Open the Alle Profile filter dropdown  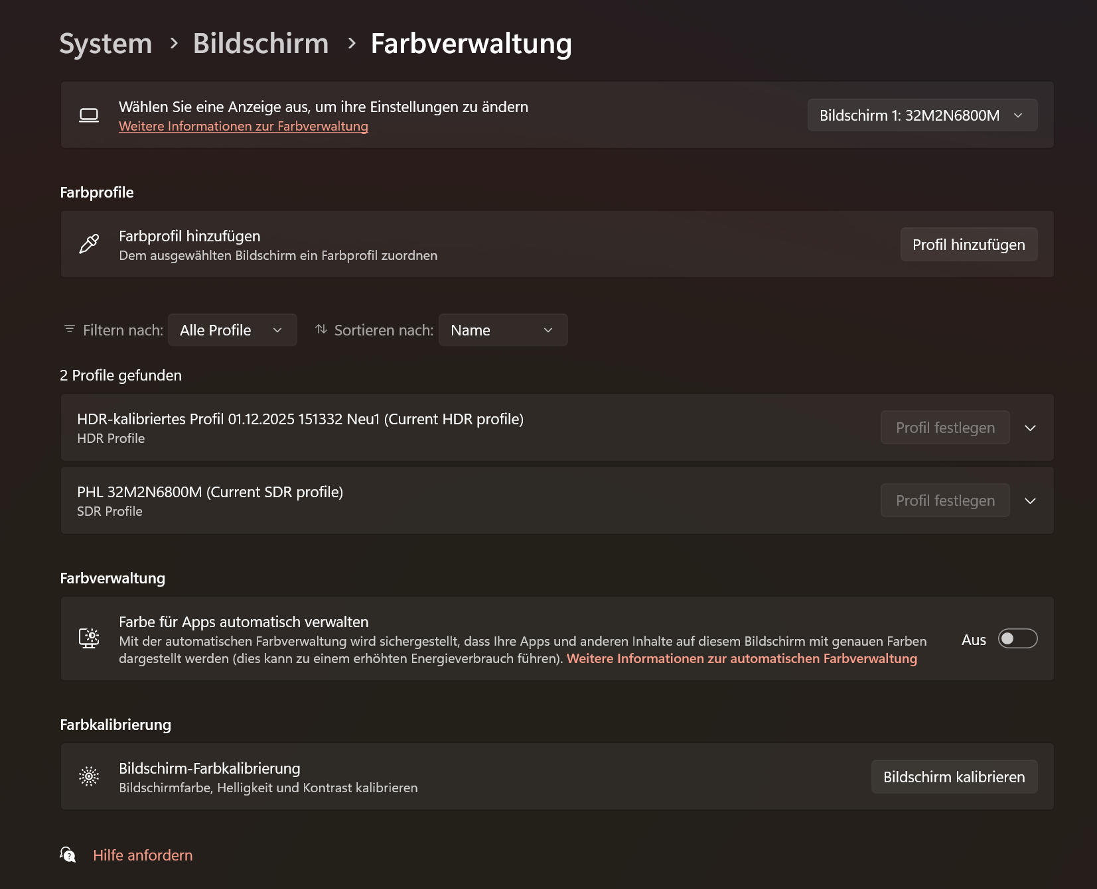[x=232, y=329]
